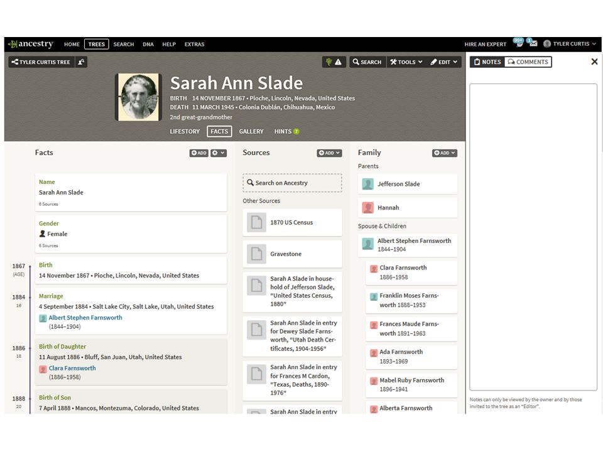
Task: Open Clara Farnsworth link in Birth of Daughter
Action: (x=72, y=368)
